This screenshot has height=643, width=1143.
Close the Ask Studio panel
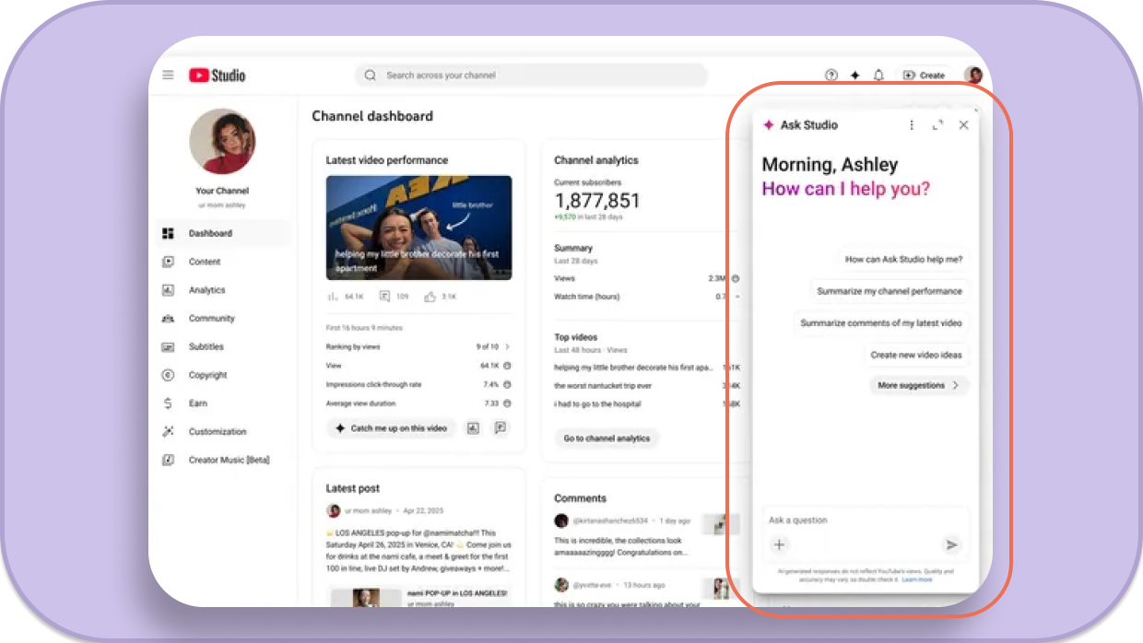click(963, 125)
